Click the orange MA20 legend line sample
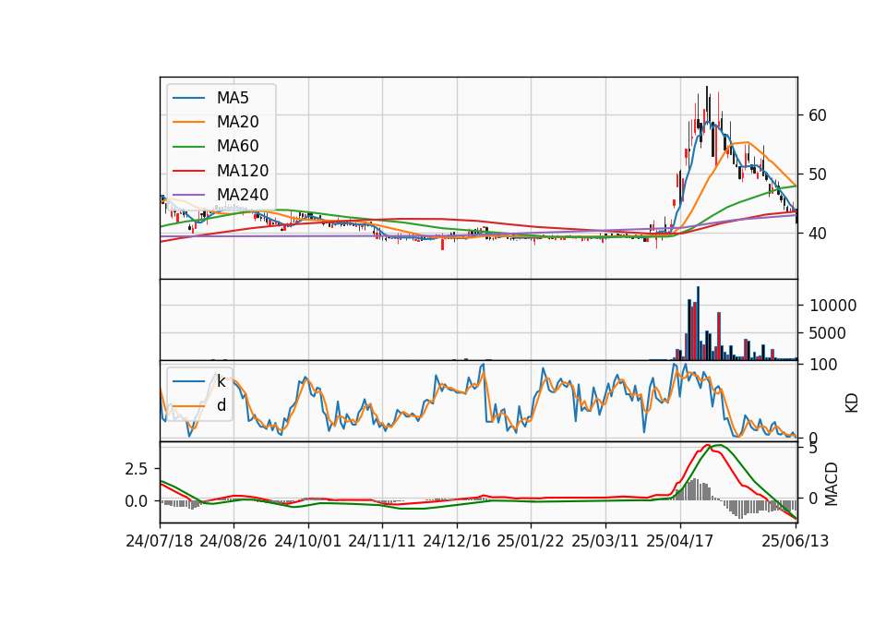The height and width of the screenshot is (637, 886). pyautogui.click(x=188, y=122)
